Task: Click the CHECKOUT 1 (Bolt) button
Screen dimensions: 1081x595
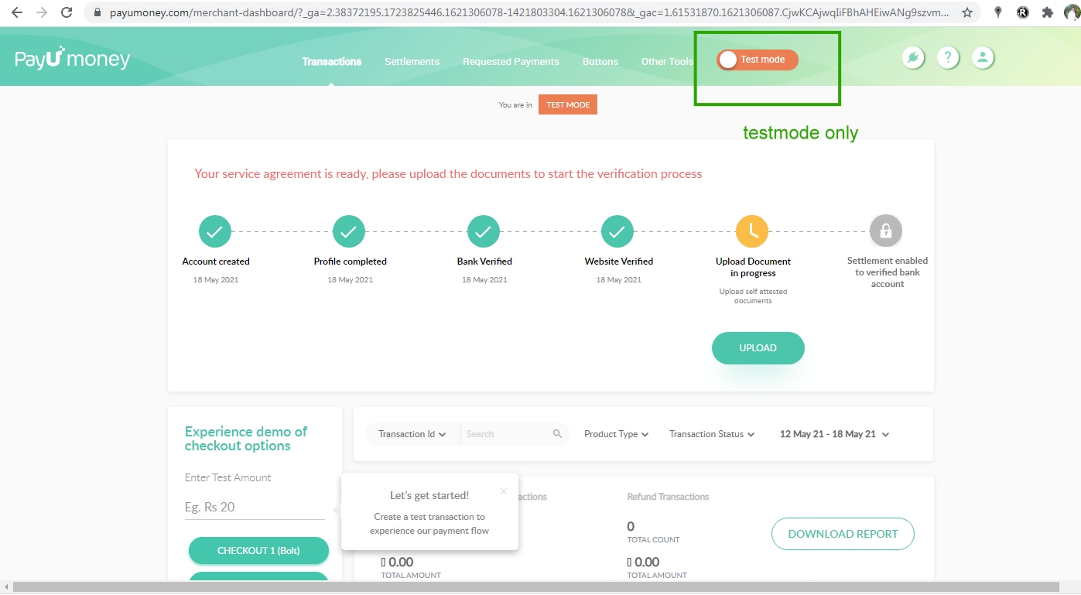Action: coord(258,550)
